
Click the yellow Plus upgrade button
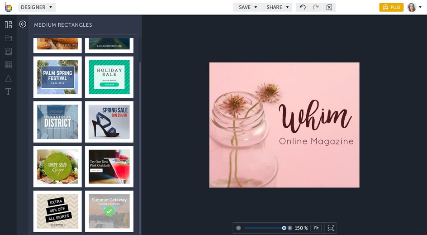391,7
